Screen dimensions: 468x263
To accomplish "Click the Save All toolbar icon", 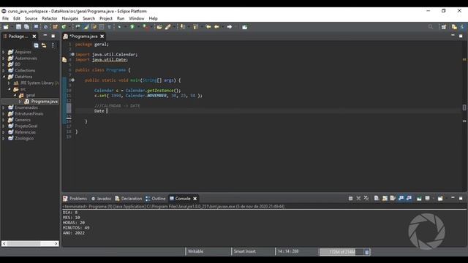I will pyautogui.click(x=26, y=27).
